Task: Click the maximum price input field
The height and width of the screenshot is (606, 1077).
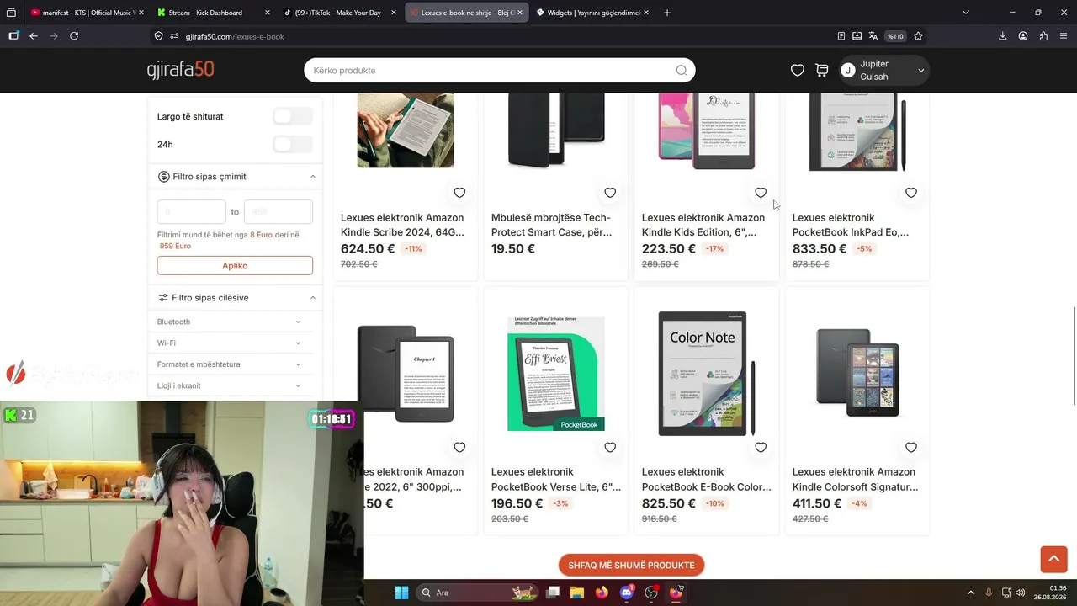Action: 279,212
